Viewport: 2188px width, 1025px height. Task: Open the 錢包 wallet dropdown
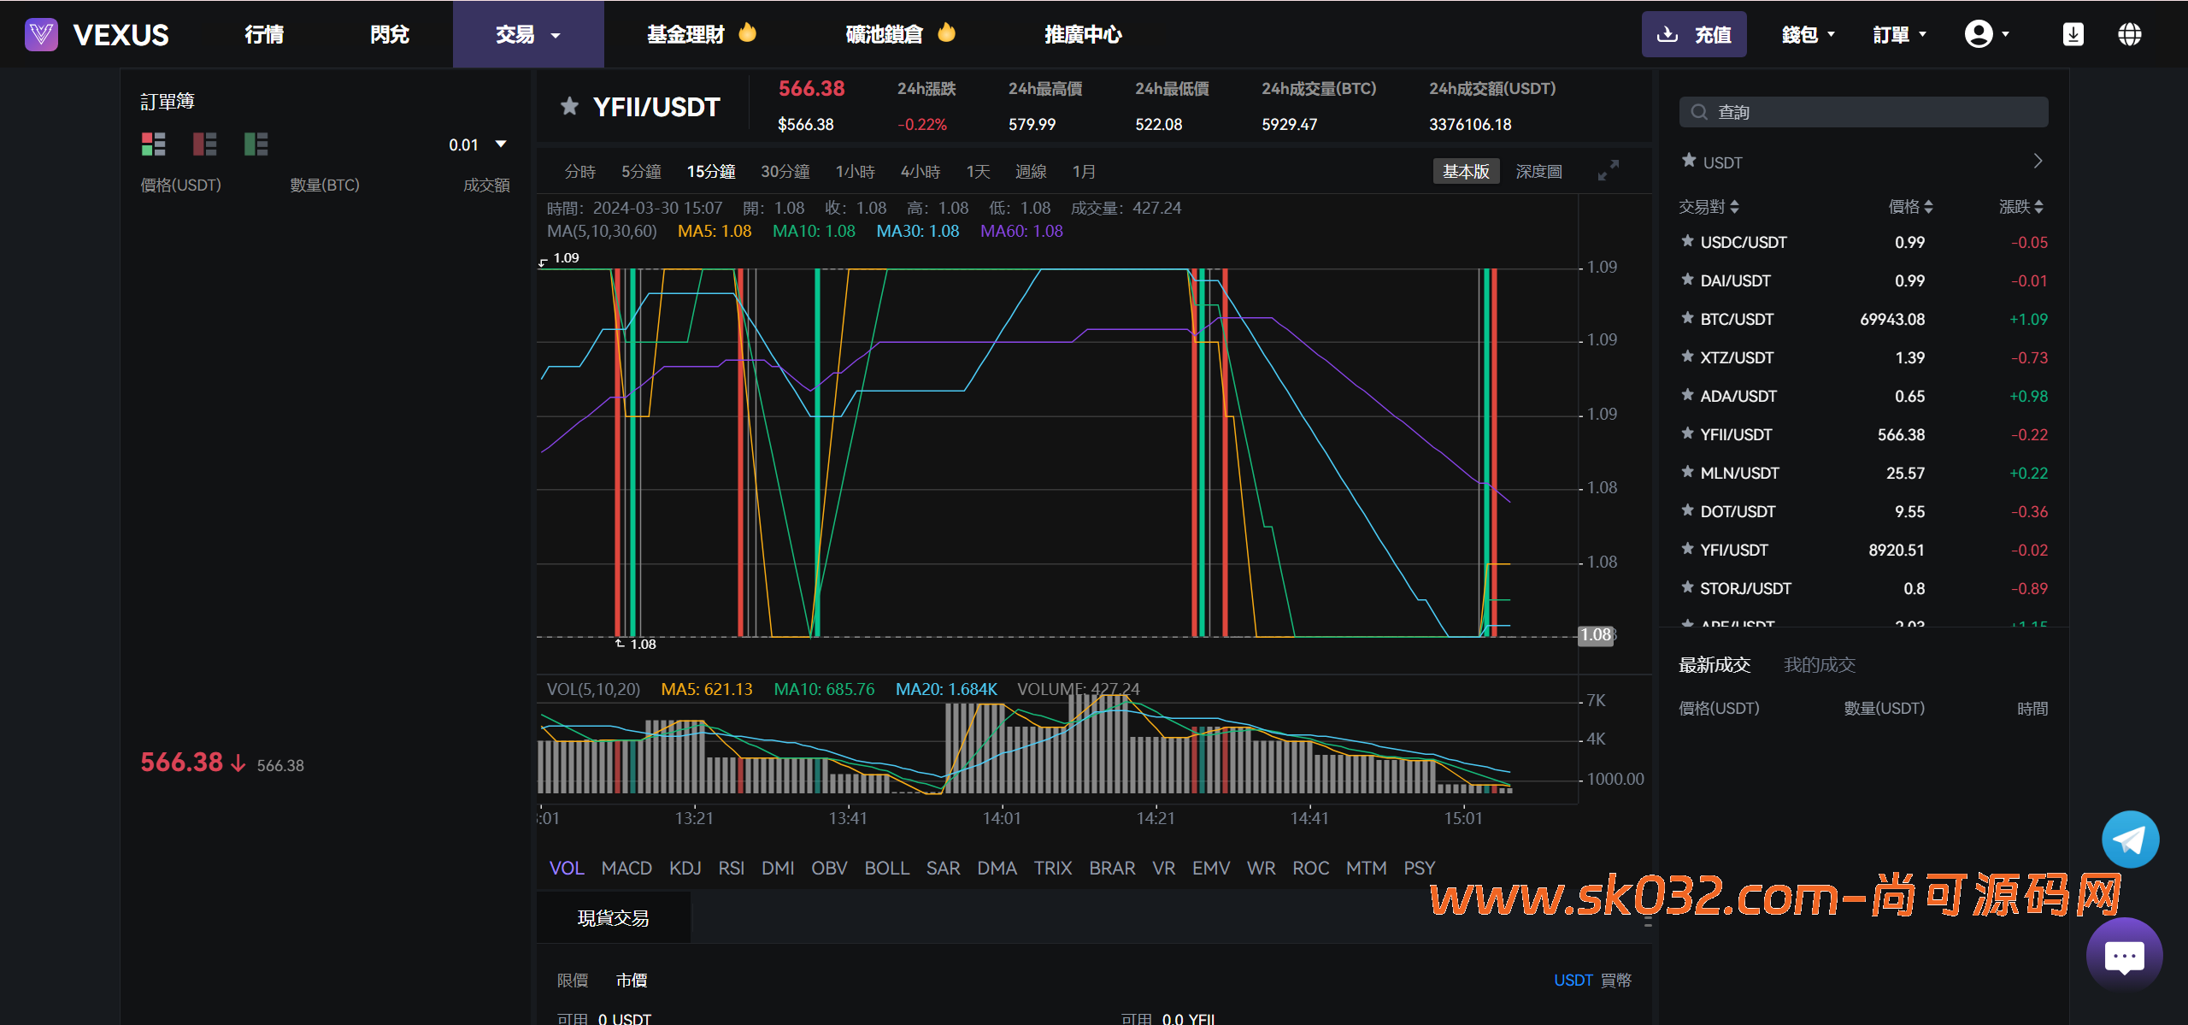(1808, 34)
